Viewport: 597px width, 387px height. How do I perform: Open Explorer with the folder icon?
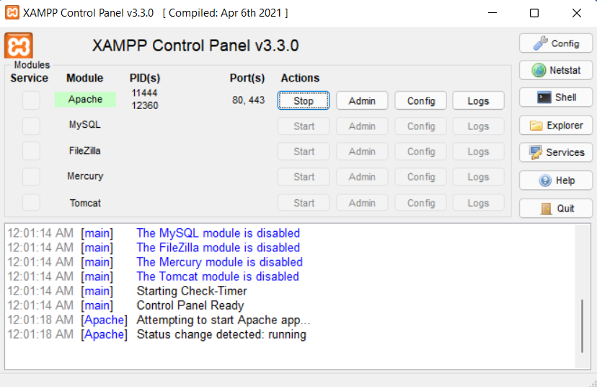(555, 126)
